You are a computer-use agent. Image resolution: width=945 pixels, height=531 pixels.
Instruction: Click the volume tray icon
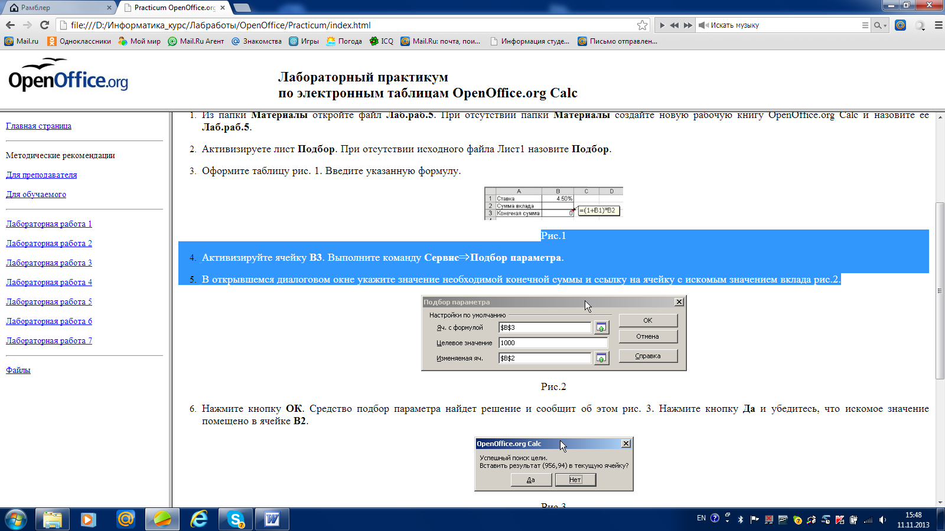pos(882,520)
